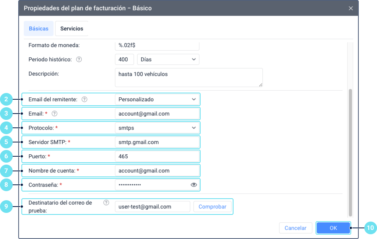Close the billing plan properties dialog
Image resolution: width=377 pixels, height=239 pixels.
point(350,8)
